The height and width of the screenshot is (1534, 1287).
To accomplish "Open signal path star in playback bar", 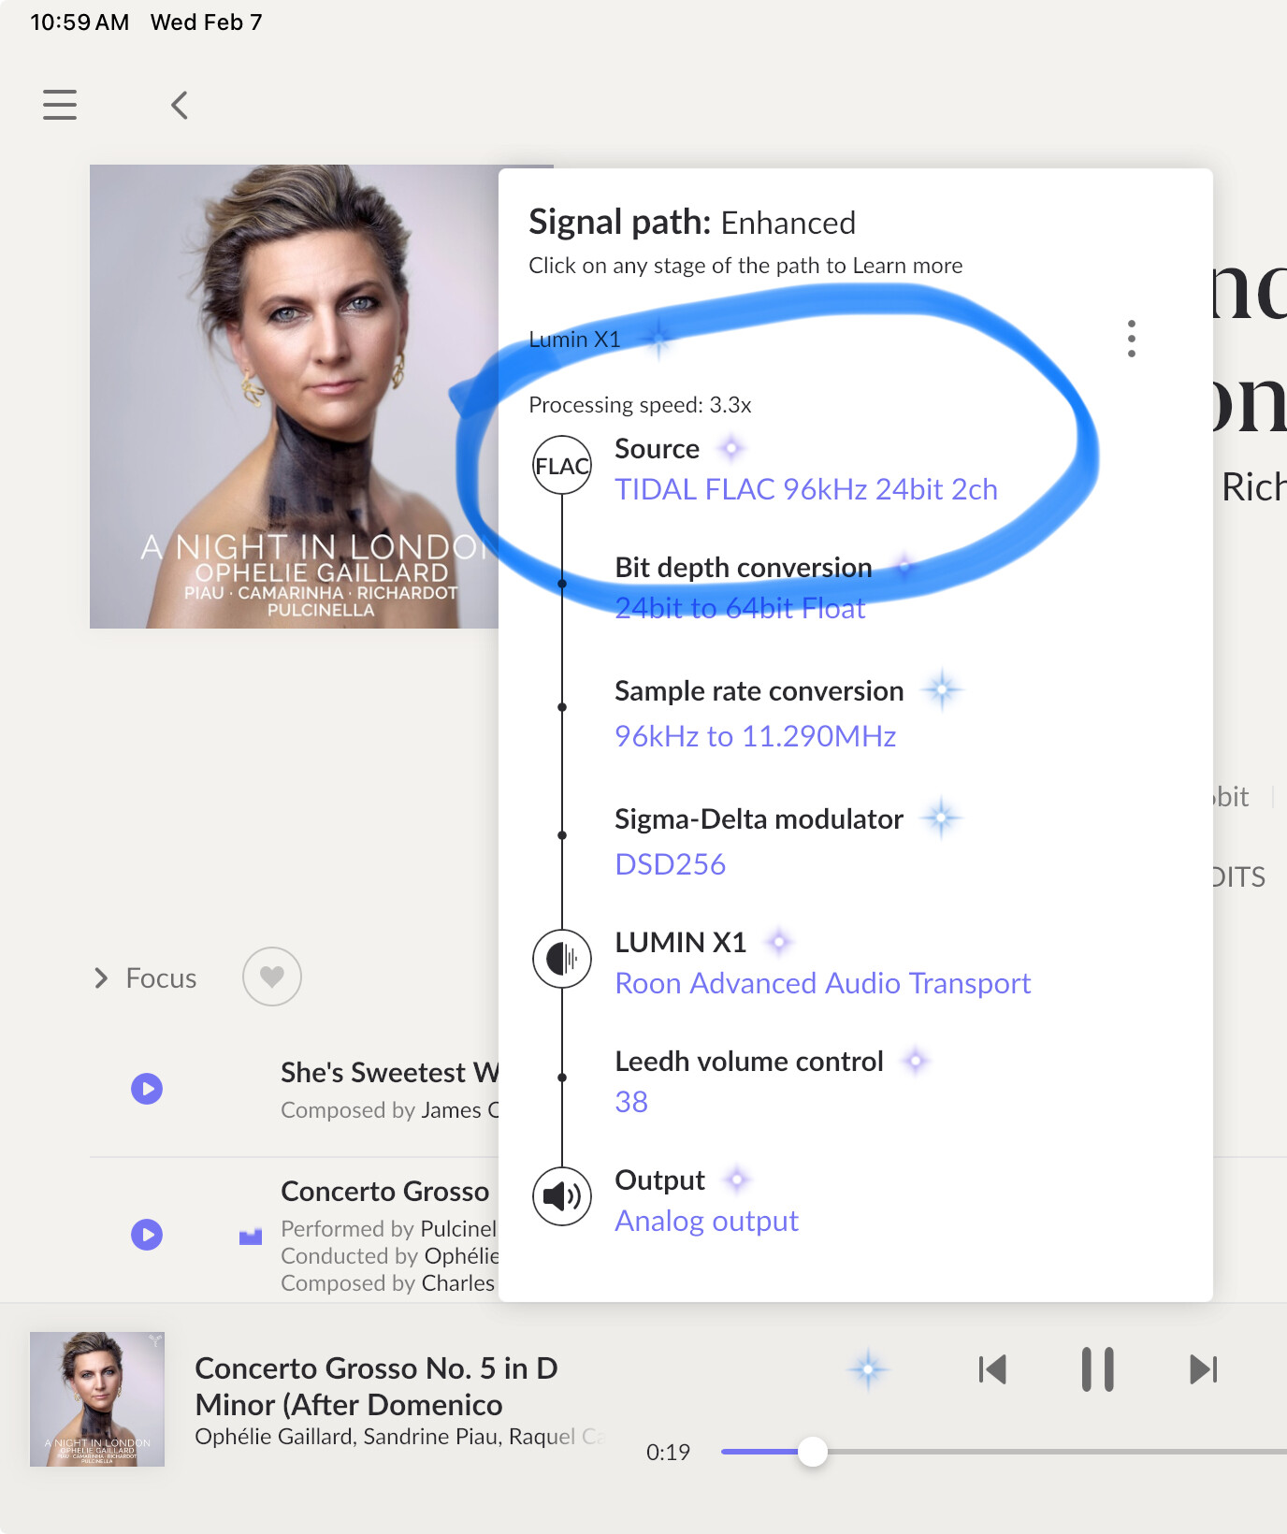I will coord(869,1369).
